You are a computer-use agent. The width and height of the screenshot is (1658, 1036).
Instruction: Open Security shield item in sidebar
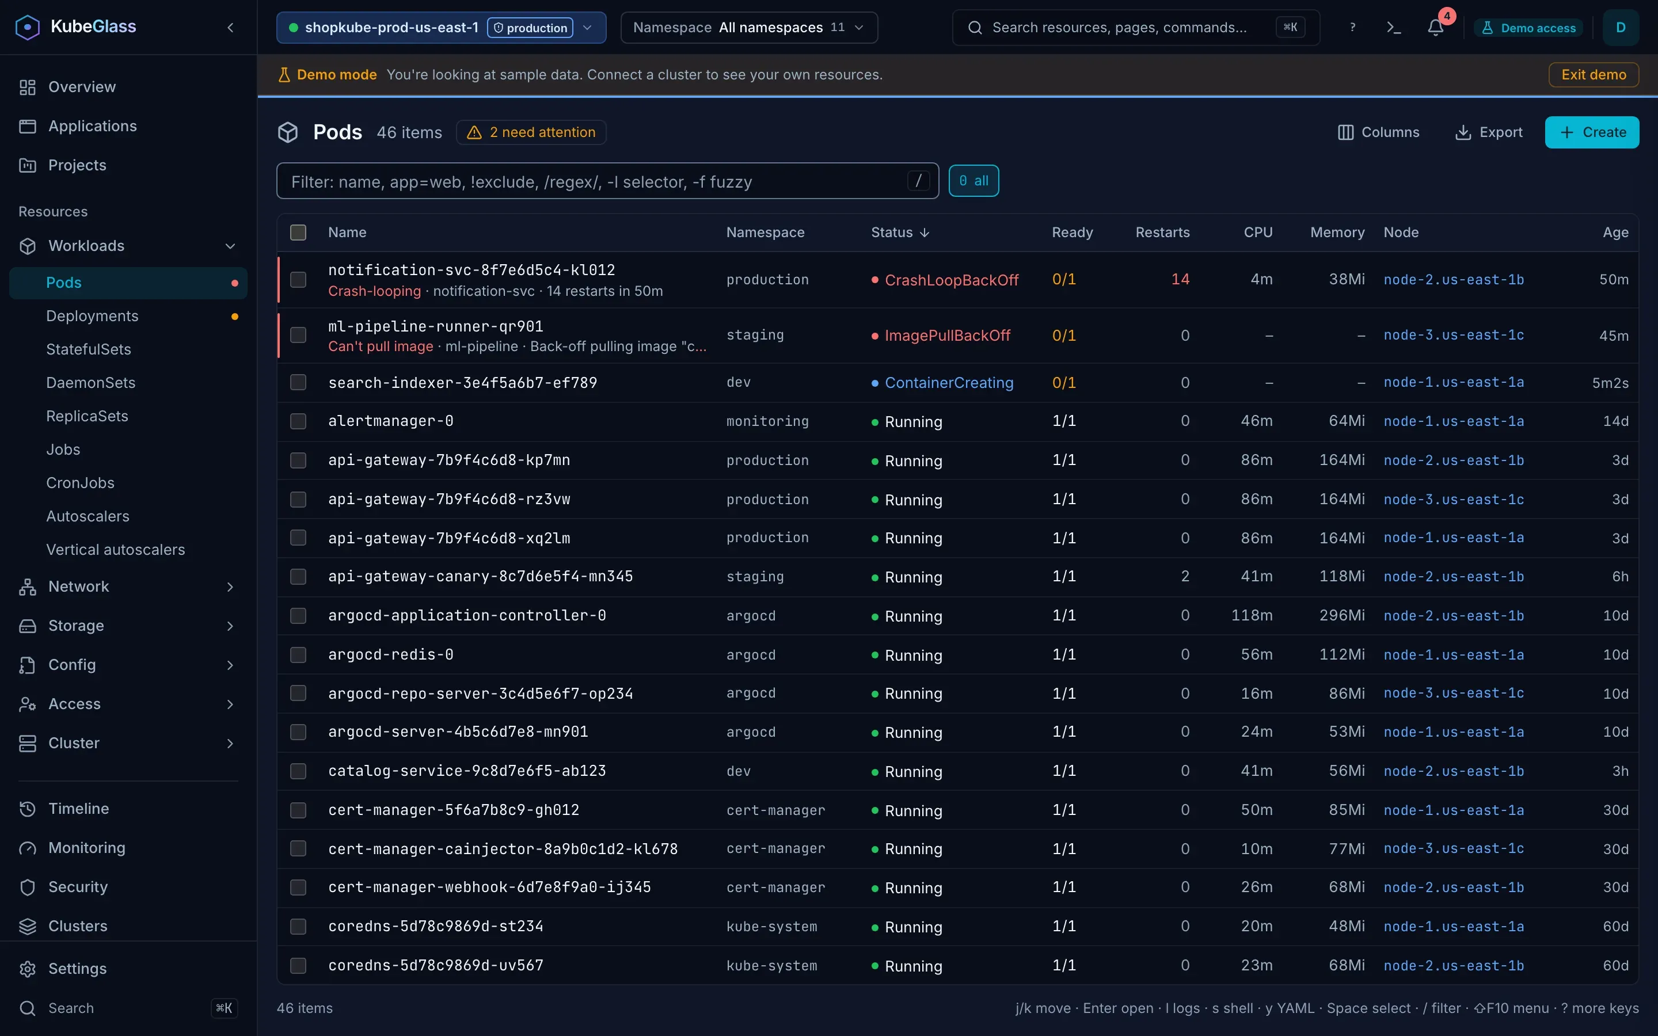[129, 886]
